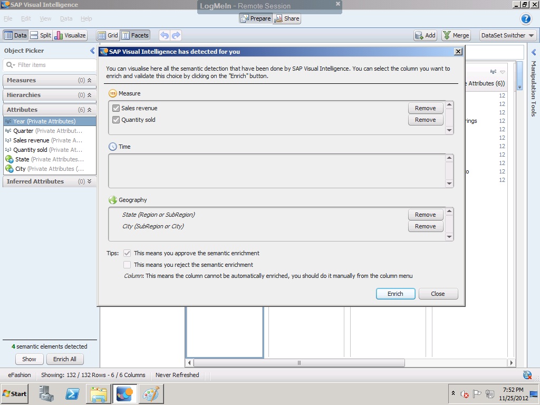Viewport: 540px width, 405px height.
Task: Remove Sales revenue measure
Action: pos(426,108)
